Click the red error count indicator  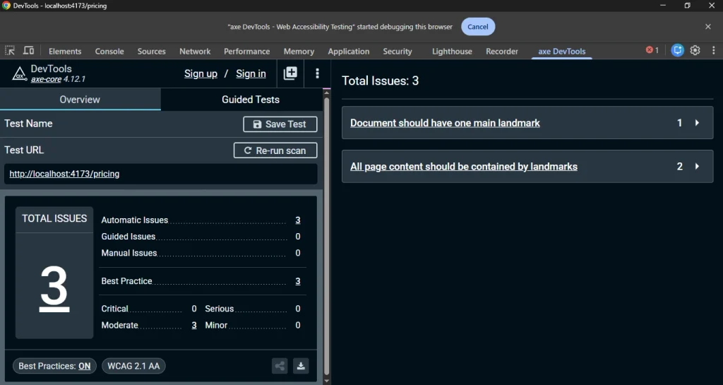tap(652, 50)
